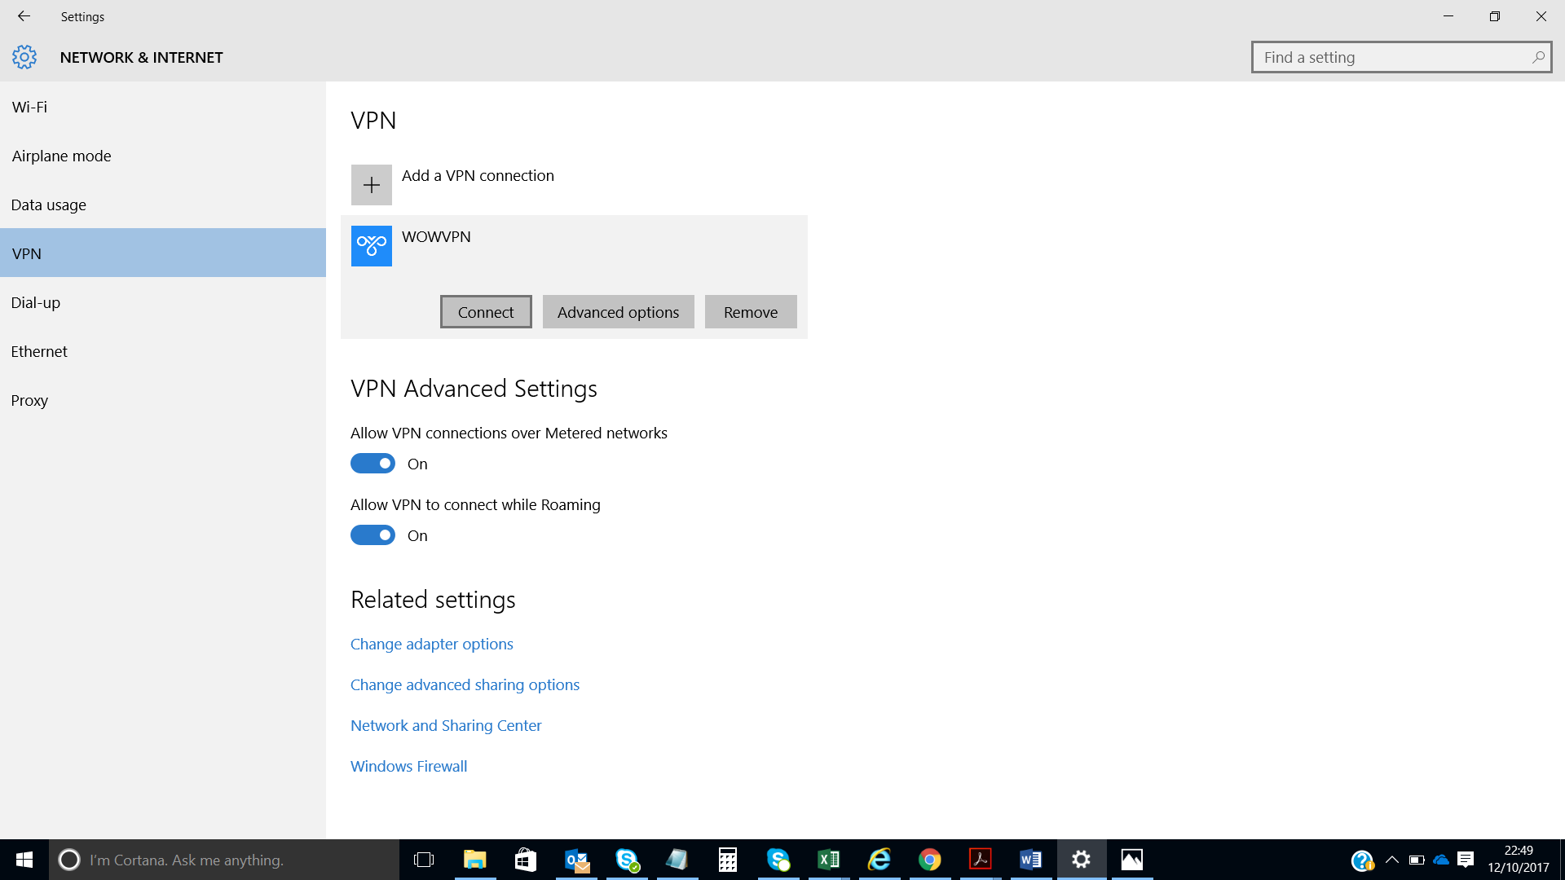
Task: Click the Settings gear icon beside Network & Internet
Action: pyautogui.click(x=24, y=57)
